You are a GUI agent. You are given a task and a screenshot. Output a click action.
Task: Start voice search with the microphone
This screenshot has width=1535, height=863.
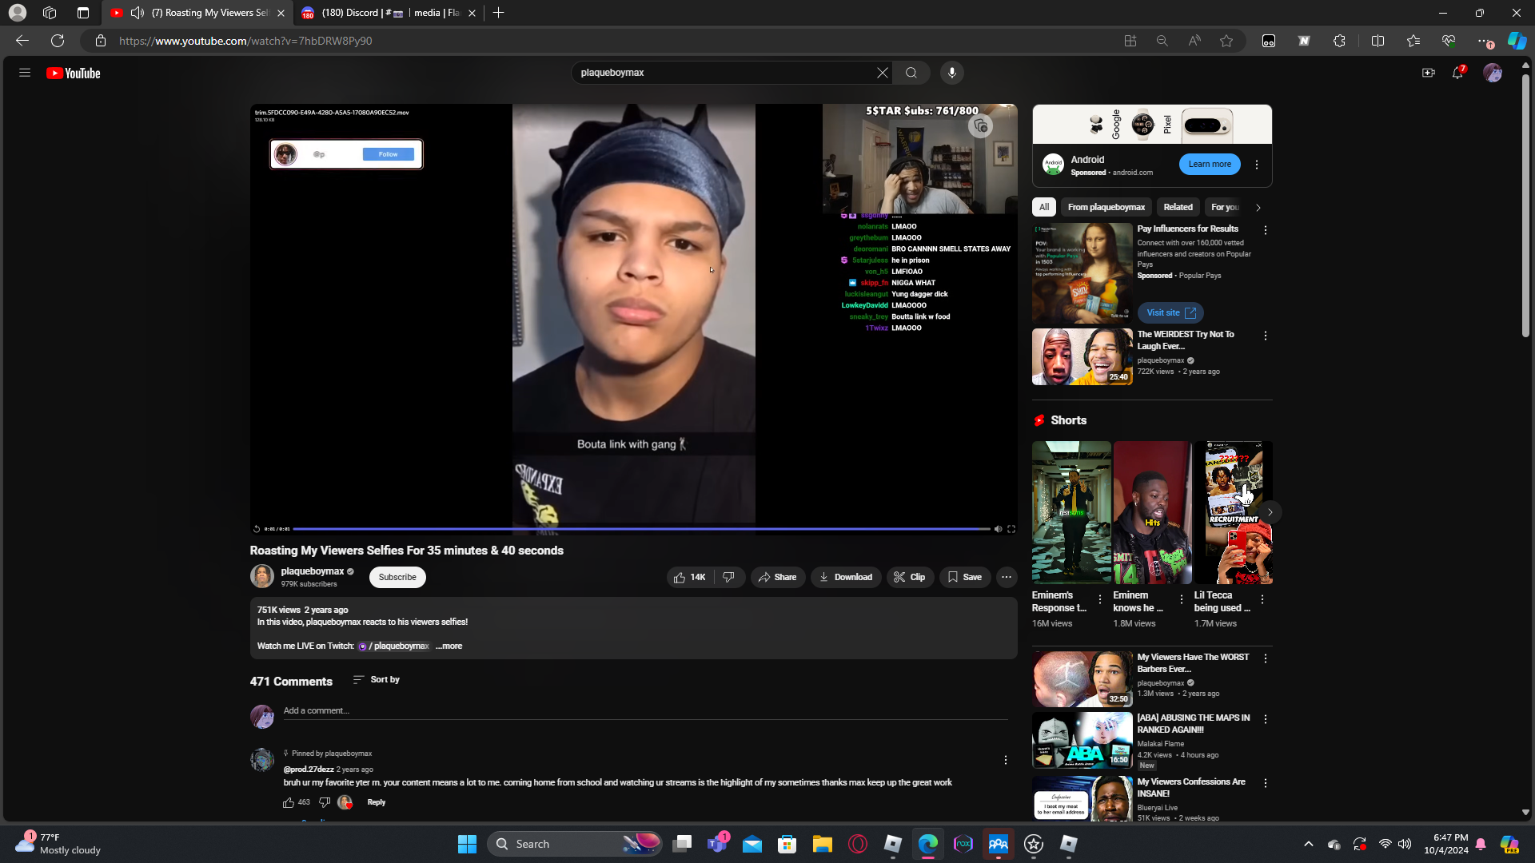(951, 73)
